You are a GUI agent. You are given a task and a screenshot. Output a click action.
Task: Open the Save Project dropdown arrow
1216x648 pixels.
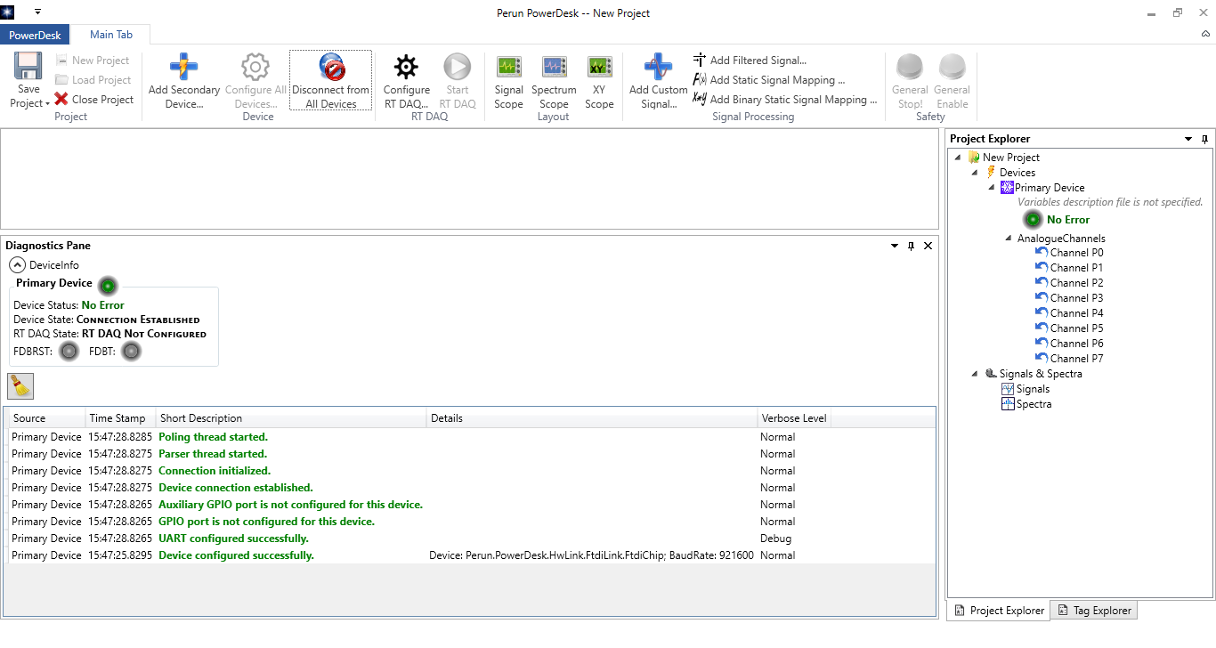point(46,104)
